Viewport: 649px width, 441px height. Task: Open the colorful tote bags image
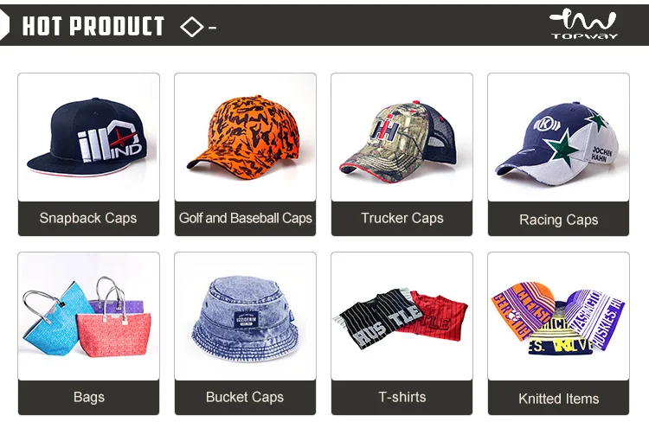(88, 316)
